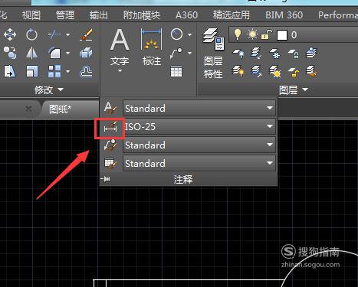Open the Array tool dropdown arrow
358x287 pixels.
point(68,71)
